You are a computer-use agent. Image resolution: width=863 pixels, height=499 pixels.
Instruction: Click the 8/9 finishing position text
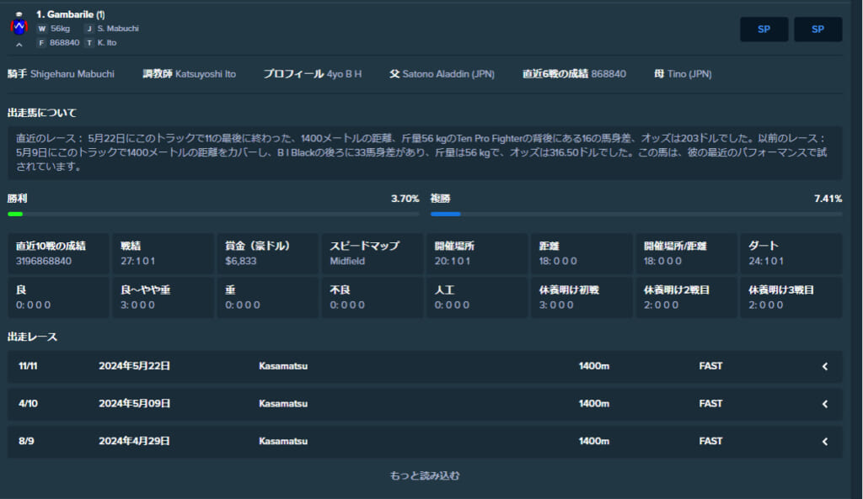26,441
